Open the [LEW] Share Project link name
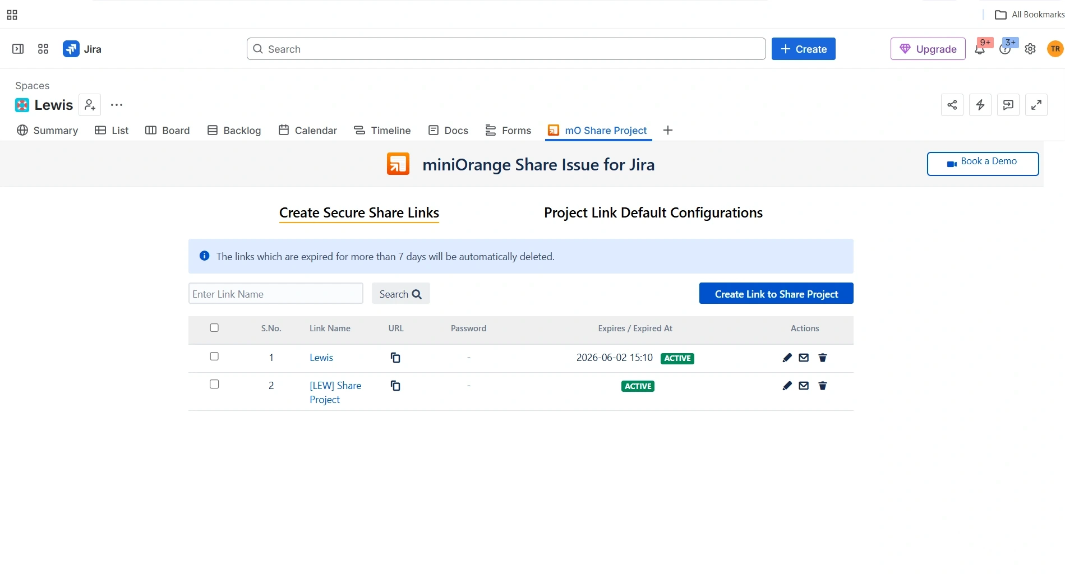 335,392
